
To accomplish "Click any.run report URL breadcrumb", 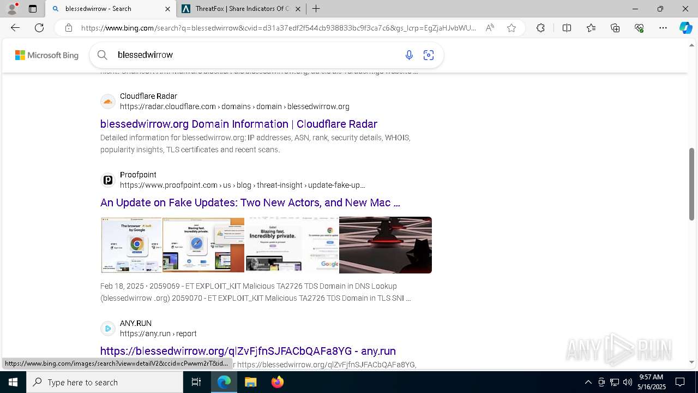I will click(x=158, y=334).
